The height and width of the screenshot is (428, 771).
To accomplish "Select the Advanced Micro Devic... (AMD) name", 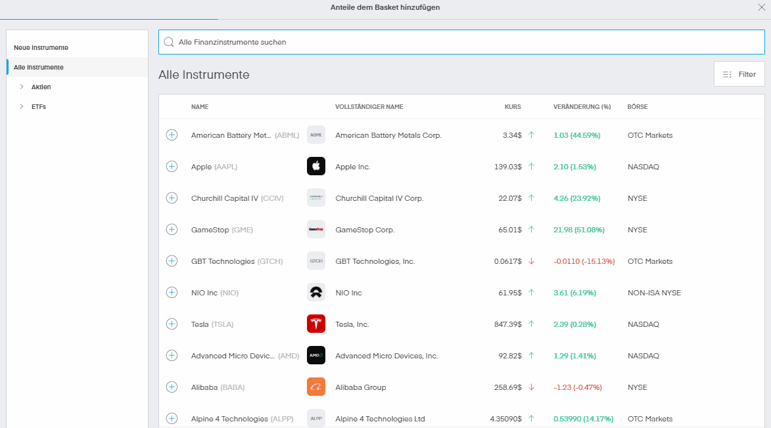I will [245, 356].
